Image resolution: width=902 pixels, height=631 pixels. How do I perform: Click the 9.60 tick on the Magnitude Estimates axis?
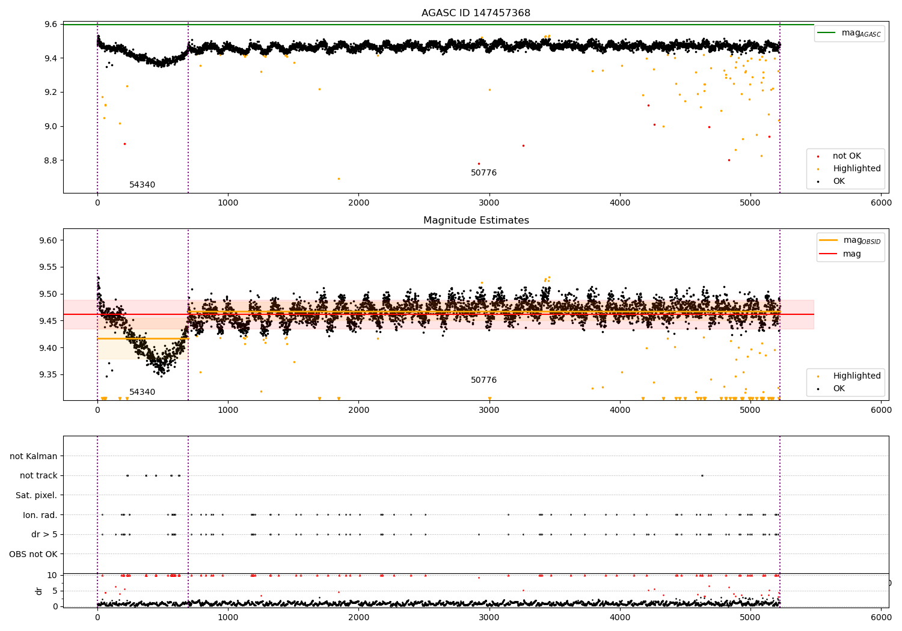(49, 240)
